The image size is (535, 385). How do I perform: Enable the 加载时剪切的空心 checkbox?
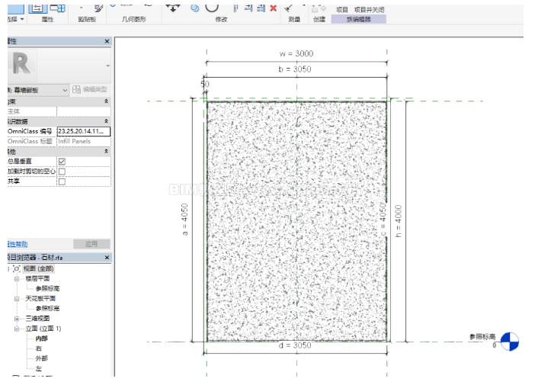coord(62,172)
